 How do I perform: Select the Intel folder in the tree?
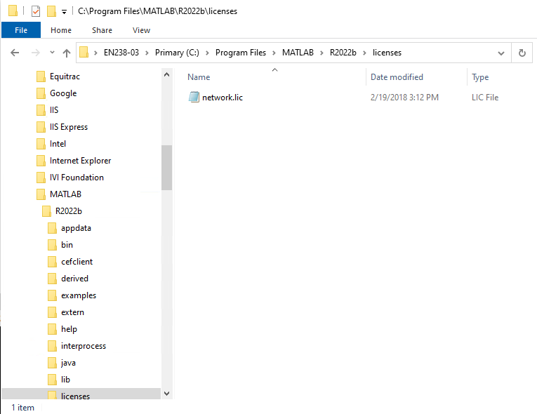coord(58,144)
